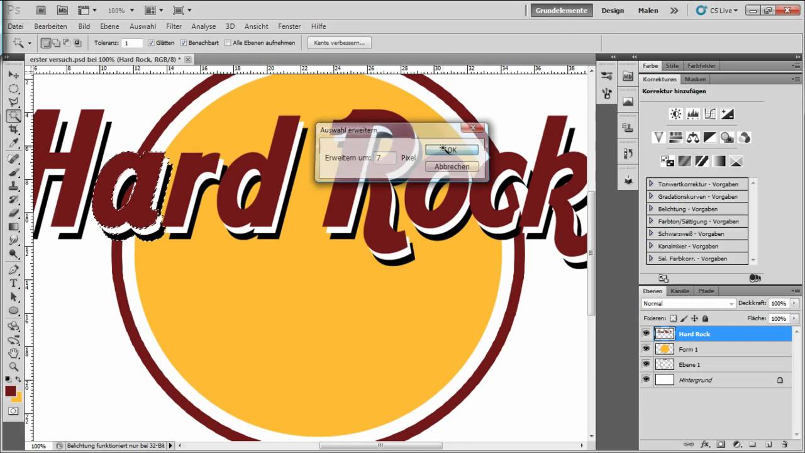Select the Hand tool
This screenshot has height=453, width=805.
point(13,354)
